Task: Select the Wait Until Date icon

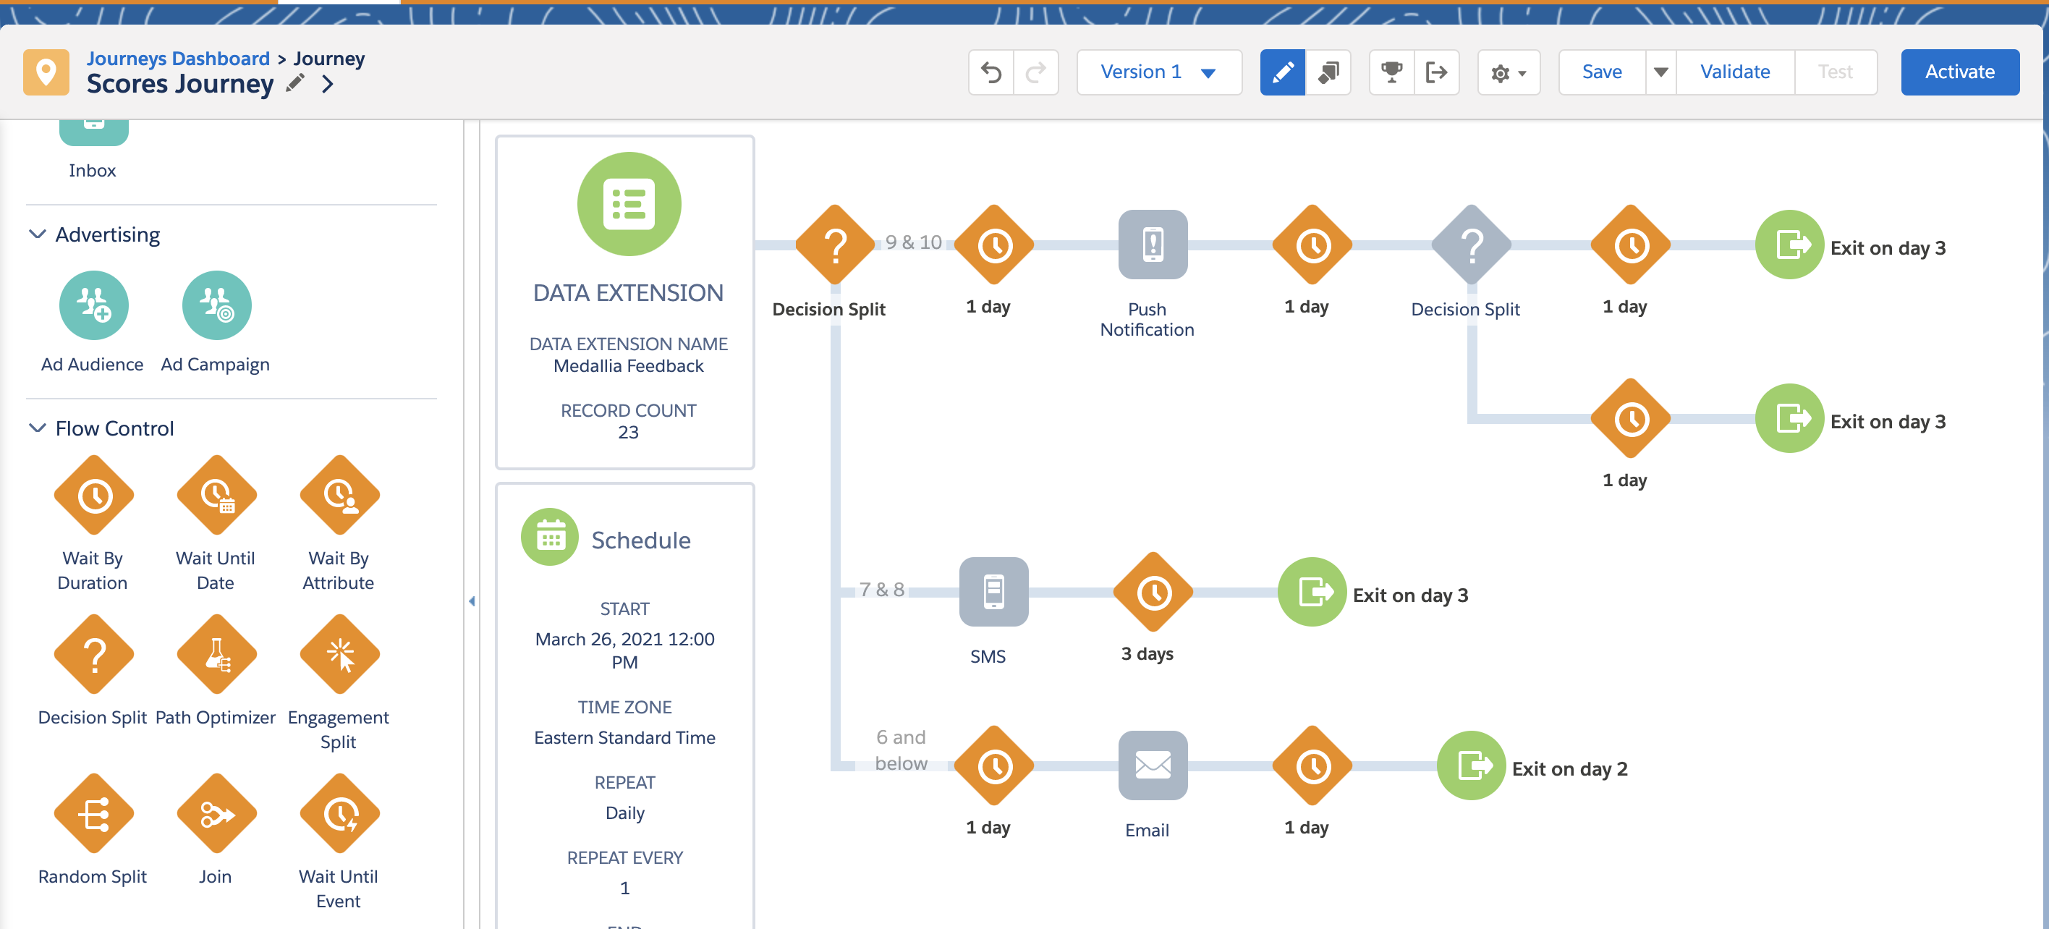Action: coord(216,494)
